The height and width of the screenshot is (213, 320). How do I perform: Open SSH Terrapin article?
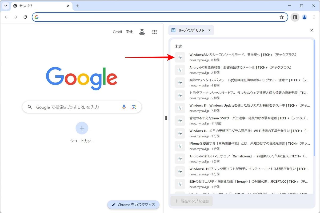pos(242,184)
